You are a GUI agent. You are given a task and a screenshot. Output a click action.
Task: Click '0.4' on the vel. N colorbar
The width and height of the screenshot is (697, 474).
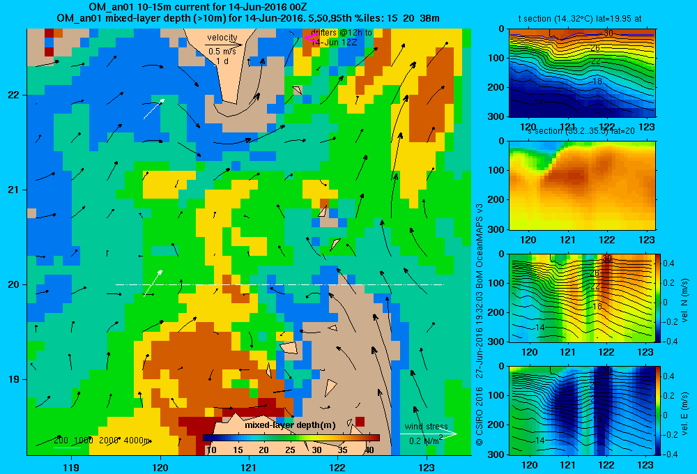pos(669,263)
